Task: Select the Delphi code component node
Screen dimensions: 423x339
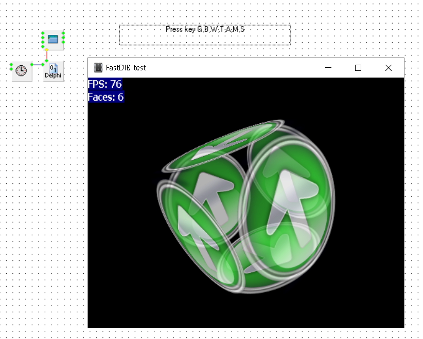Action: [53, 71]
